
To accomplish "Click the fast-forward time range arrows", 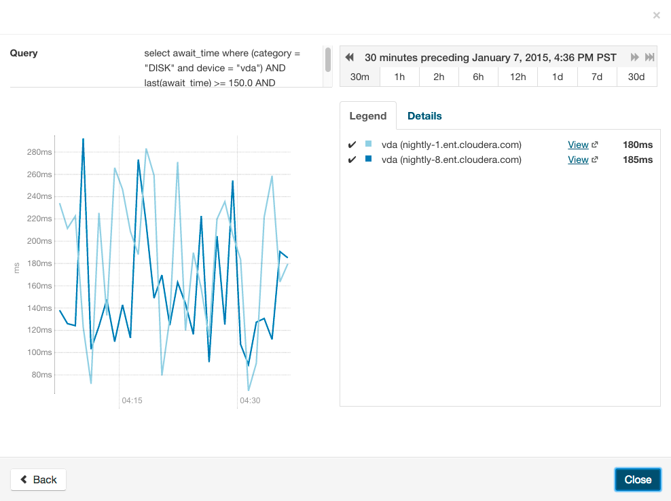I will (635, 58).
